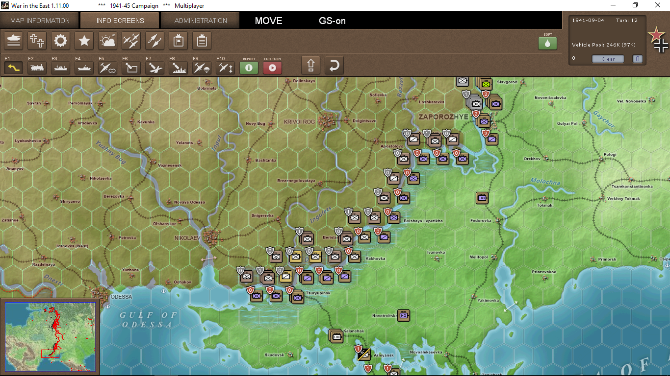Open the production gear icon
Screen dimensions: 670x376
coord(60,41)
